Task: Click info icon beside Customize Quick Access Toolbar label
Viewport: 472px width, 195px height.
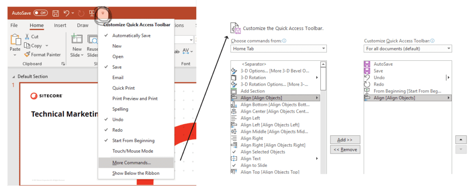Action: coord(432,40)
